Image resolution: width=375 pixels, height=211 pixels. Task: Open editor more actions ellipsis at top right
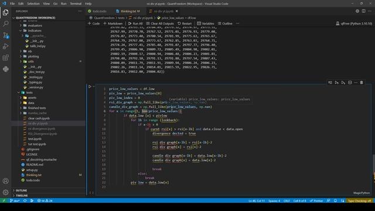[370, 11]
